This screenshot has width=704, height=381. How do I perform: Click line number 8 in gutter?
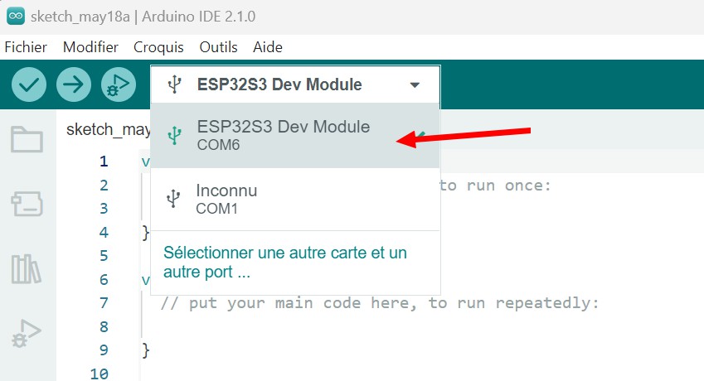pyautogui.click(x=104, y=326)
